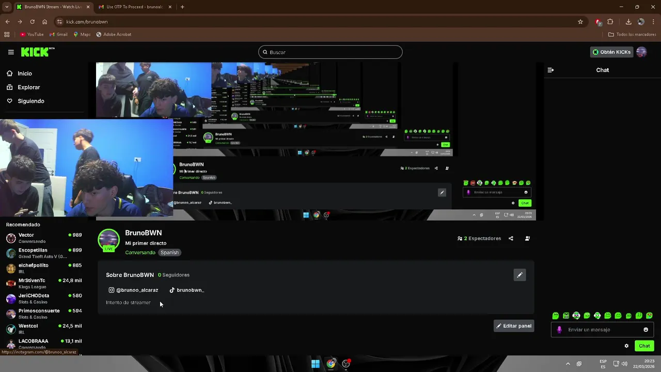Image resolution: width=661 pixels, height=372 pixels.
Task: Open Westcol recommended channel
Action: pyautogui.click(x=44, y=329)
